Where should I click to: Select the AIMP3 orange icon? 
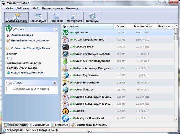click(65, 111)
